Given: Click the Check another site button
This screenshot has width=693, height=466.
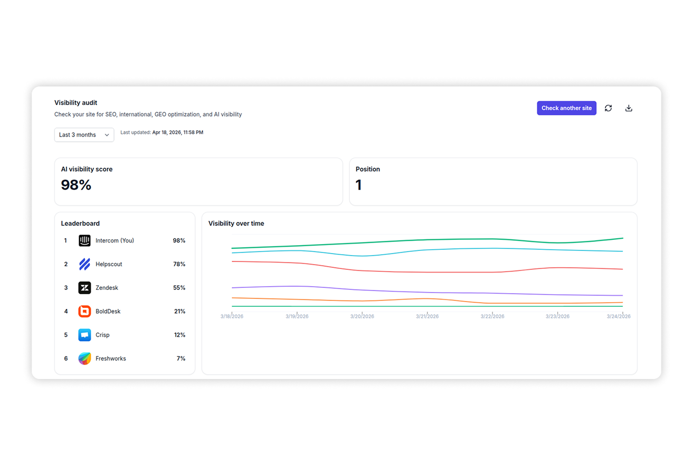Looking at the screenshot, I should (x=566, y=108).
